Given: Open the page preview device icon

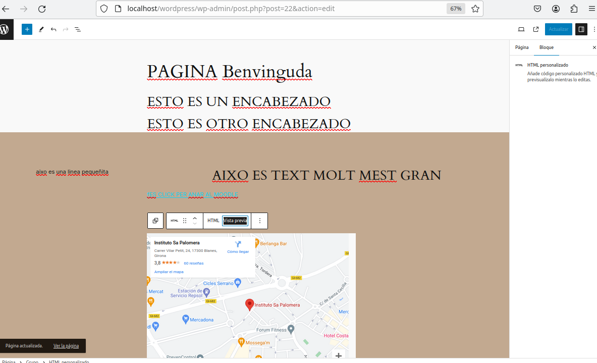Looking at the screenshot, I should coord(521,29).
